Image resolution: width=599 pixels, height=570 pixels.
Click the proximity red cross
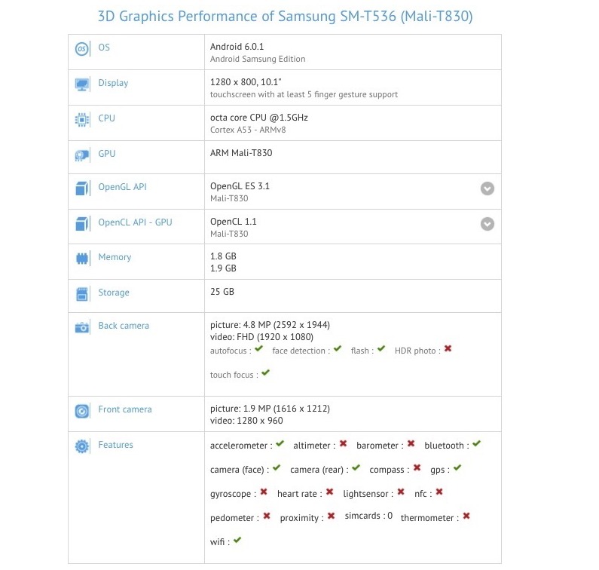pos(332,516)
